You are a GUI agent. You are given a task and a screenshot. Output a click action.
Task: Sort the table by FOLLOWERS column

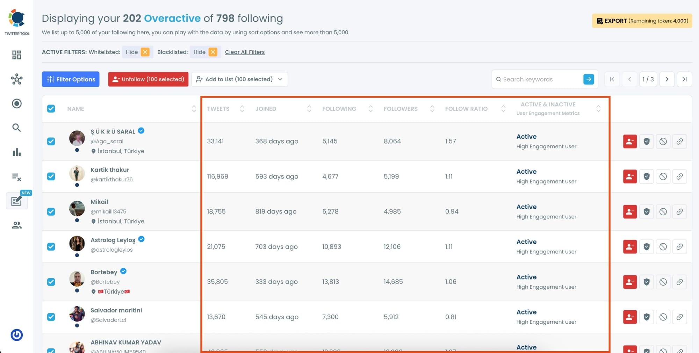pyautogui.click(x=432, y=109)
